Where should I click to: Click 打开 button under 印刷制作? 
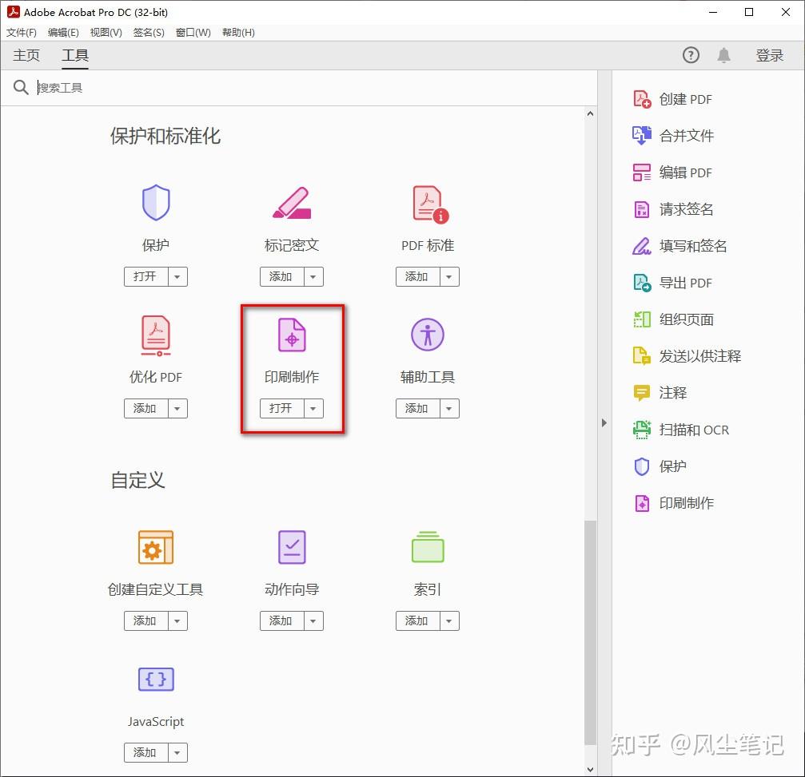(x=282, y=409)
